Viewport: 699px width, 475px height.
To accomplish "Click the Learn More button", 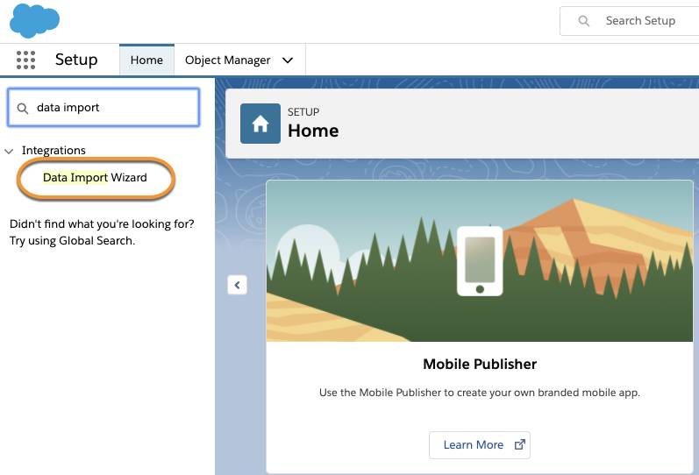I will click(480, 444).
